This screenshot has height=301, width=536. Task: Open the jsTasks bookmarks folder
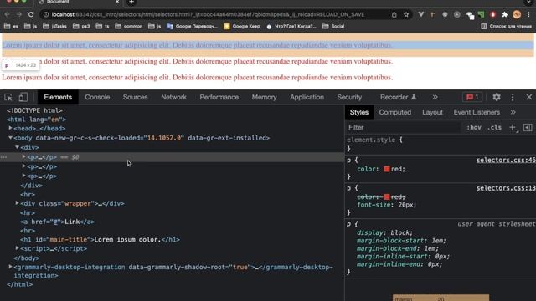click(54, 26)
